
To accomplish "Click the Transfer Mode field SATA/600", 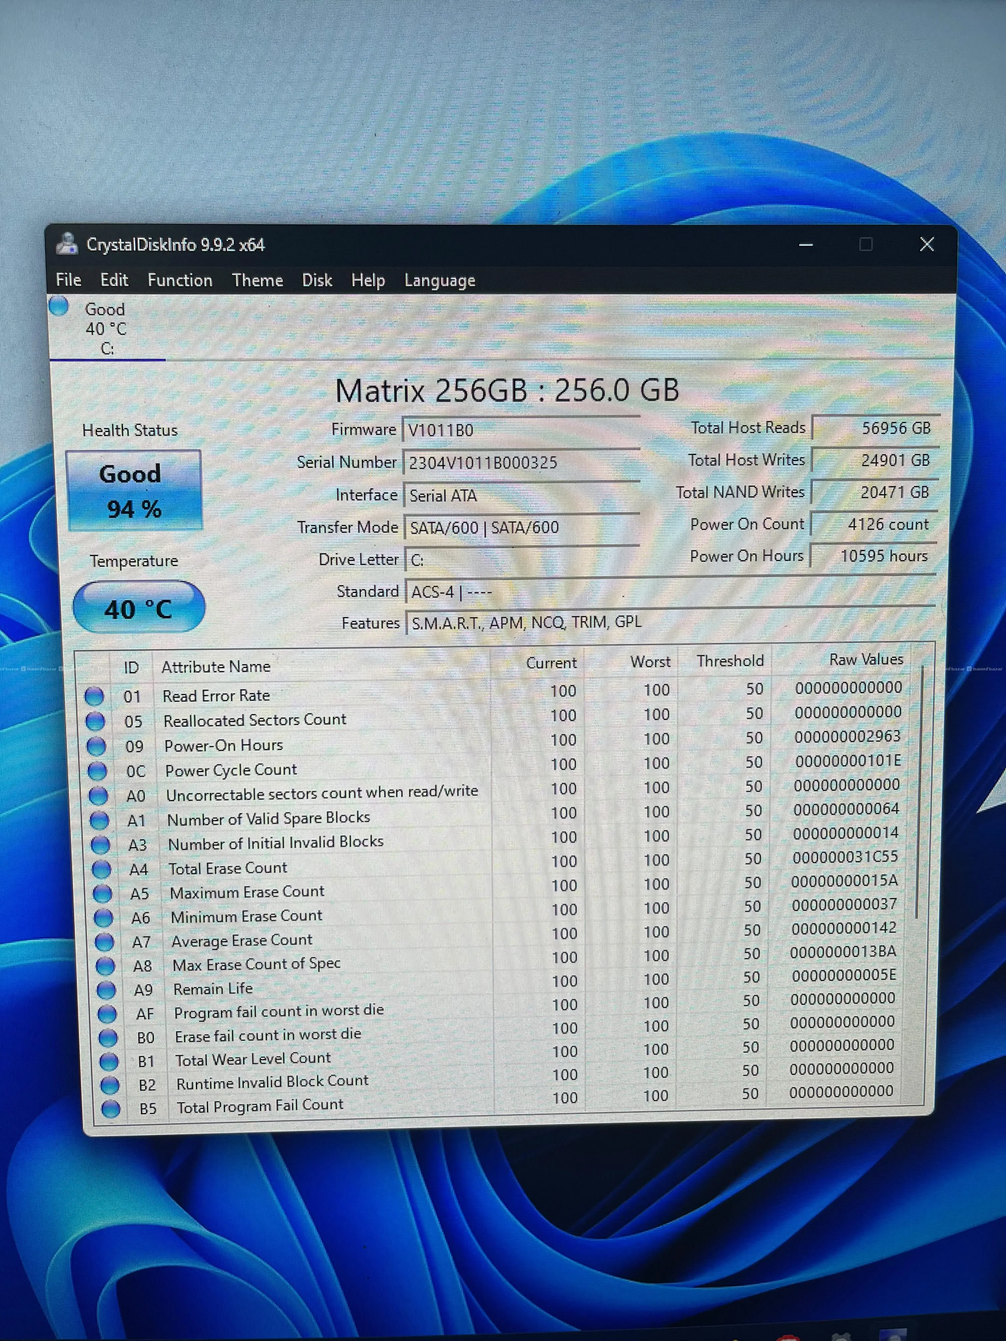I will [x=522, y=527].
